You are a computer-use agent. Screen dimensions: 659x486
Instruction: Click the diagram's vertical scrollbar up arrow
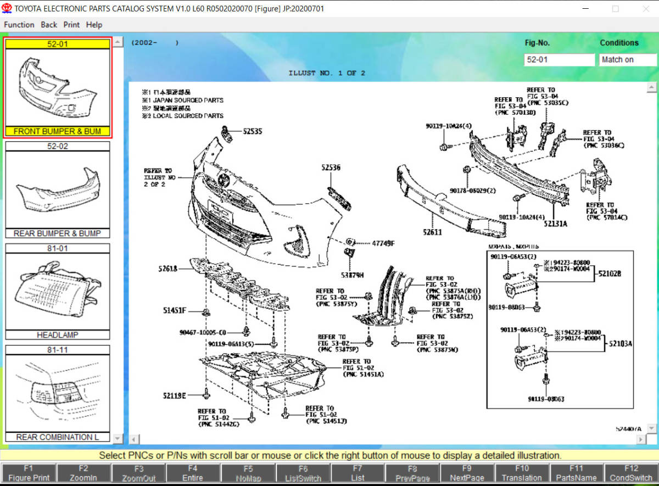click(652, 87)
